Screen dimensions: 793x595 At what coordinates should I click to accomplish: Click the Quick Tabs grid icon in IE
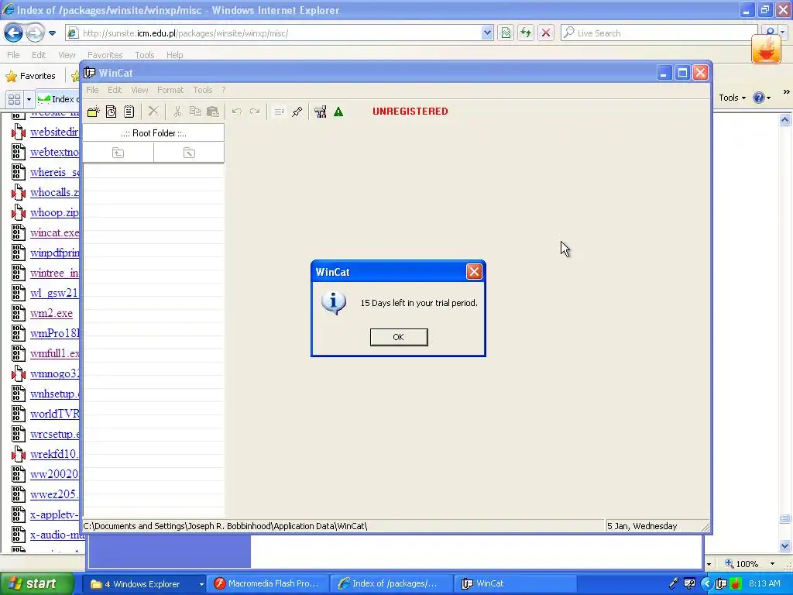(14, 99)
